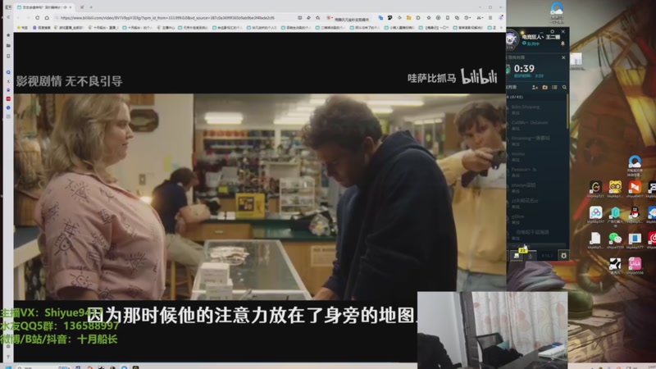Go back using the browser back arrow
Viewport: 656px width, 369px height.
[18, 18]
